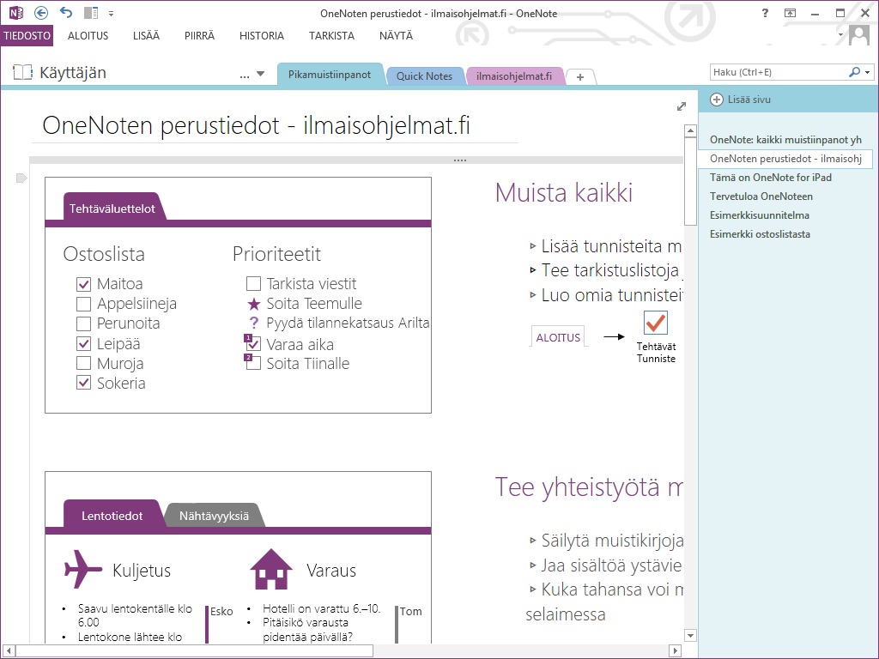Undo the last action
Viewport: 879px width, 659px height.
click(66, 12)
